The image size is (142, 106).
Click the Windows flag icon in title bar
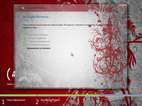click(23, 8)
